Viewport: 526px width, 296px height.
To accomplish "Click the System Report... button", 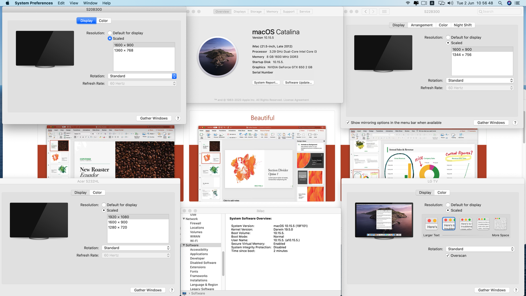I will coord(266,83).
